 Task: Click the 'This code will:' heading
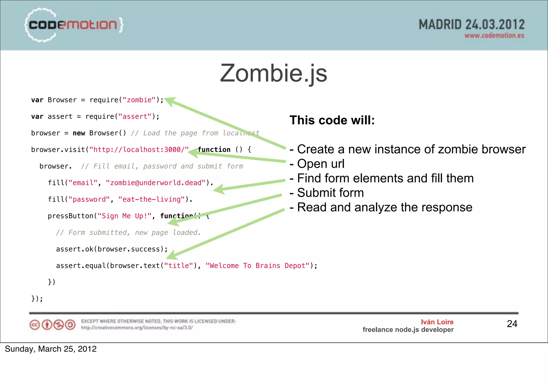[332, 120]
